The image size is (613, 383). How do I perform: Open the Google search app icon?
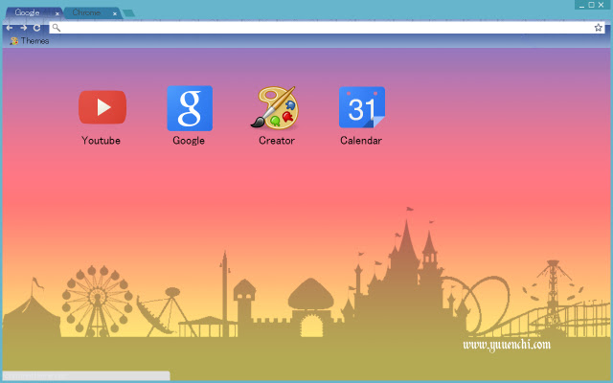point(190,108)
